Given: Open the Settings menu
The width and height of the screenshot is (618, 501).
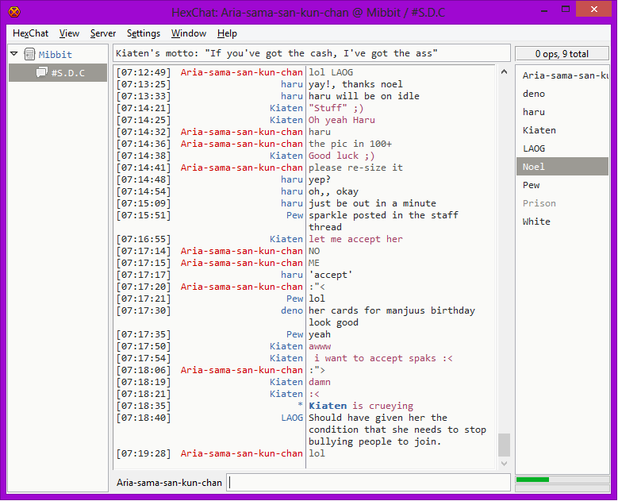Looking at the screenshot, I should (143, 33).
